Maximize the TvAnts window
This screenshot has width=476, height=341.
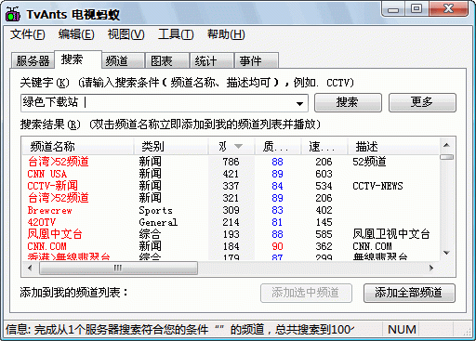416,9
